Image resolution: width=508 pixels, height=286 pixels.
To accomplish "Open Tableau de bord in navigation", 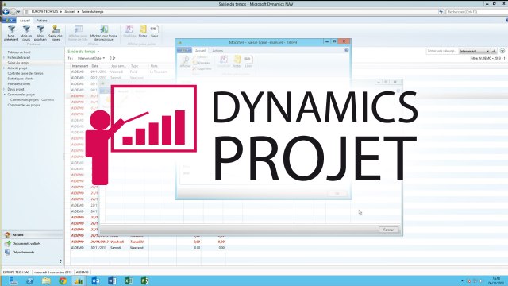I will pos(19,52).
